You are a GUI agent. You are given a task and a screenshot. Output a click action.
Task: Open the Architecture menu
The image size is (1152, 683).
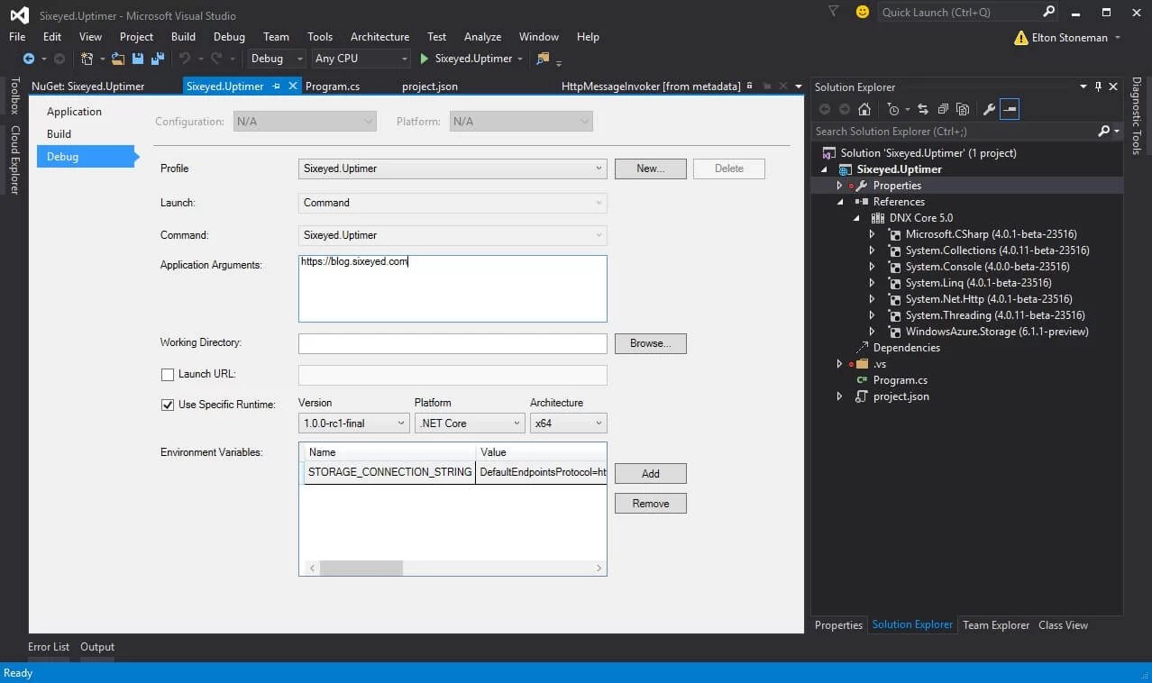379,37
